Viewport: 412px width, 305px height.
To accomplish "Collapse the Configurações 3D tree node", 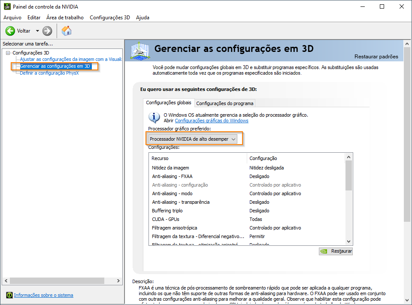I will click(x=8, y=53).
